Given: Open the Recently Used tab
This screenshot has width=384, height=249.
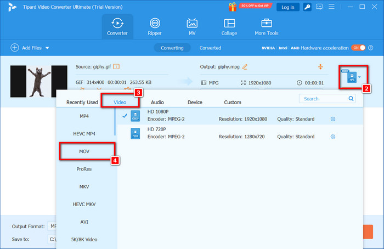Looking at the screenshot, I should coord(82,103).
